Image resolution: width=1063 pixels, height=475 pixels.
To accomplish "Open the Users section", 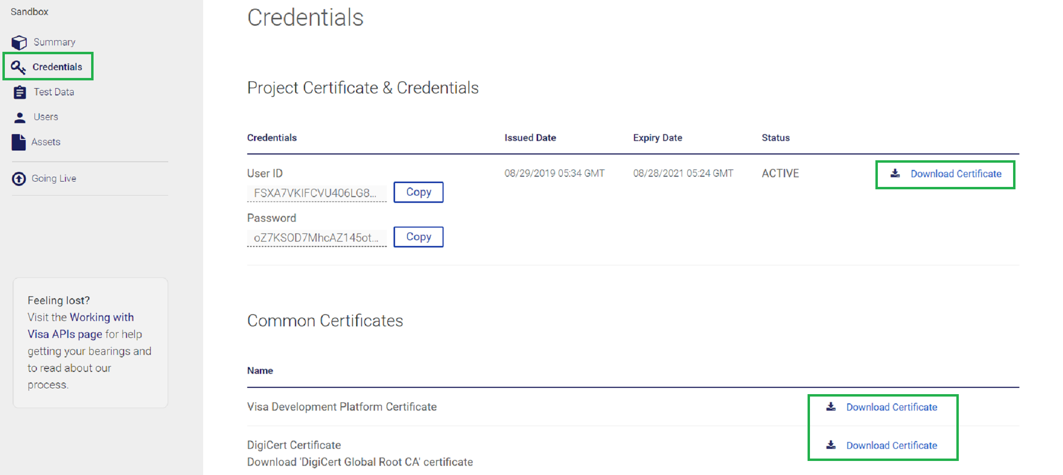I will 46,117.
